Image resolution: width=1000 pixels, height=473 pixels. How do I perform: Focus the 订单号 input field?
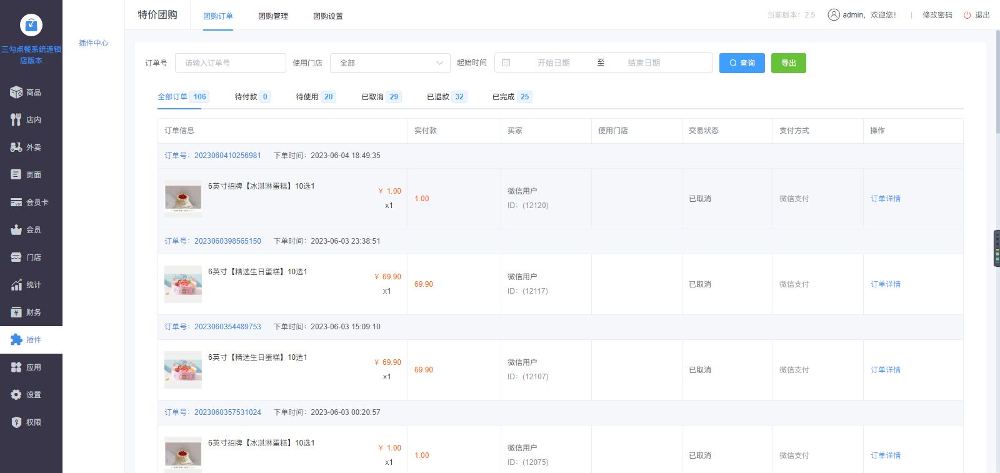pos(231,63)
